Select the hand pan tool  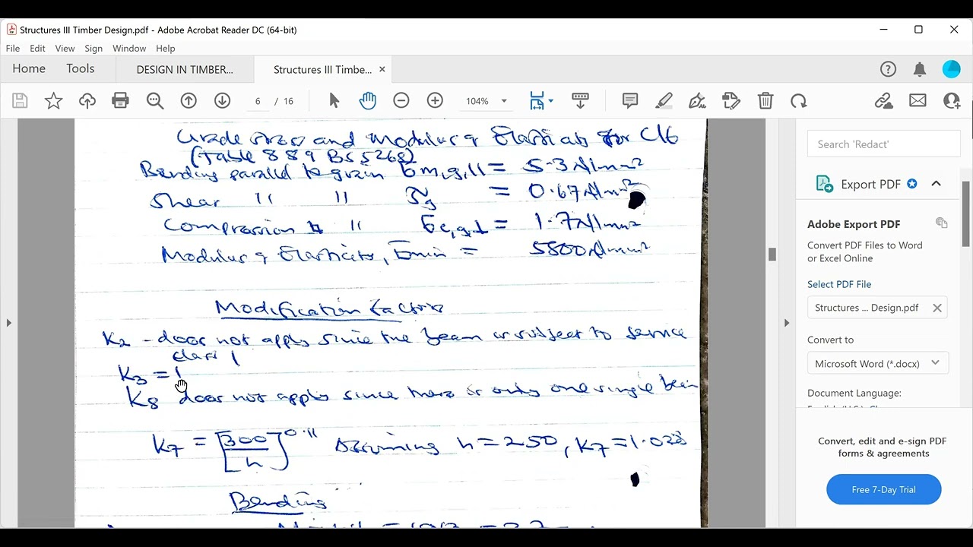click(367, 101)
